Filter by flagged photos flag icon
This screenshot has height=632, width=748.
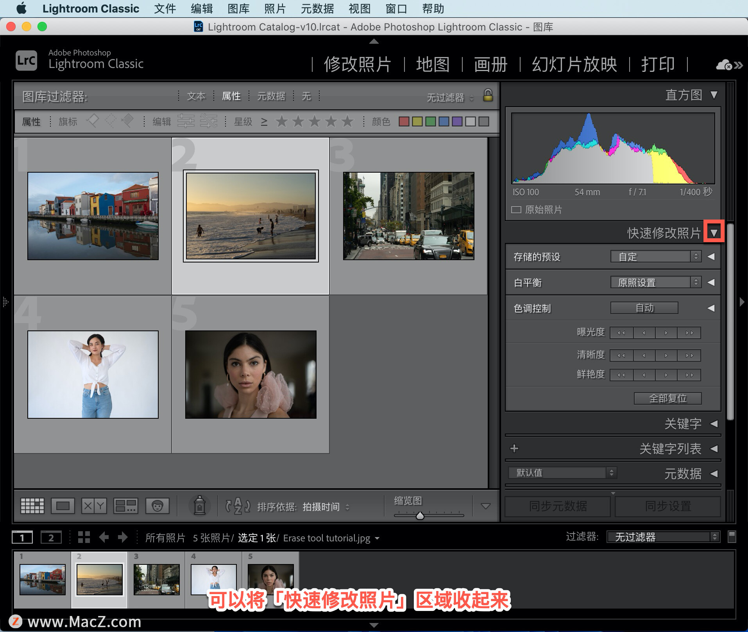tap(92, 121)
